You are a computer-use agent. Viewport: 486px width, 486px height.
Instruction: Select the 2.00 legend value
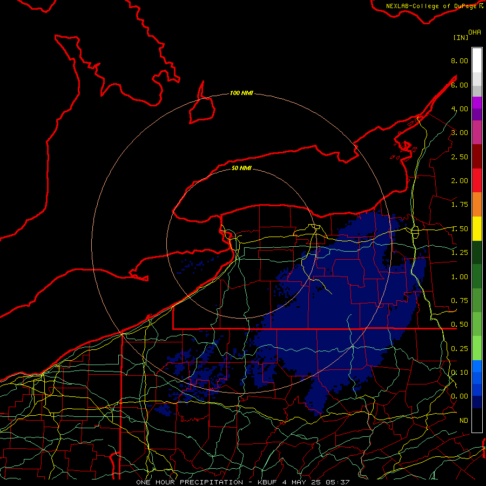pyautogui.click(x=460, y=181)
